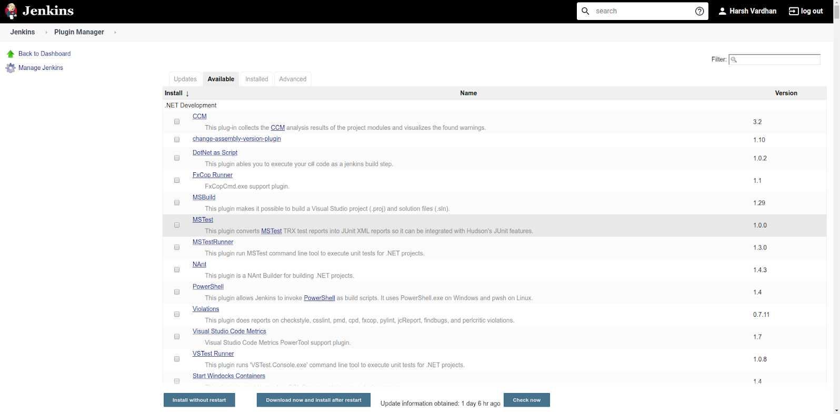The height and width of the screenshot is (414, 840).
Task: Click into the Filter input box
Action: point(775,59)
